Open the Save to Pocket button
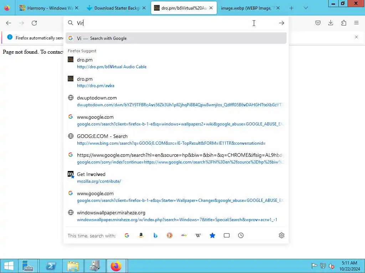The width and height of the screenshot is (365, 273). (318, 23)
